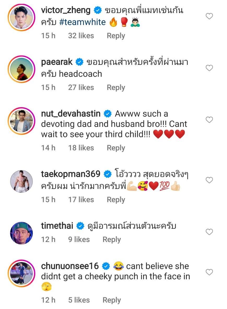Reply to chunuonsee16's comment

click(x=112, y=300)
